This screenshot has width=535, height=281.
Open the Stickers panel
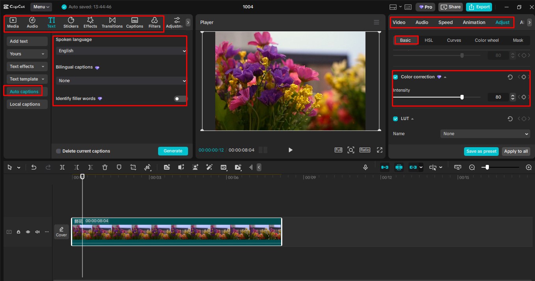pyautogui.click(x=71, y=22)
